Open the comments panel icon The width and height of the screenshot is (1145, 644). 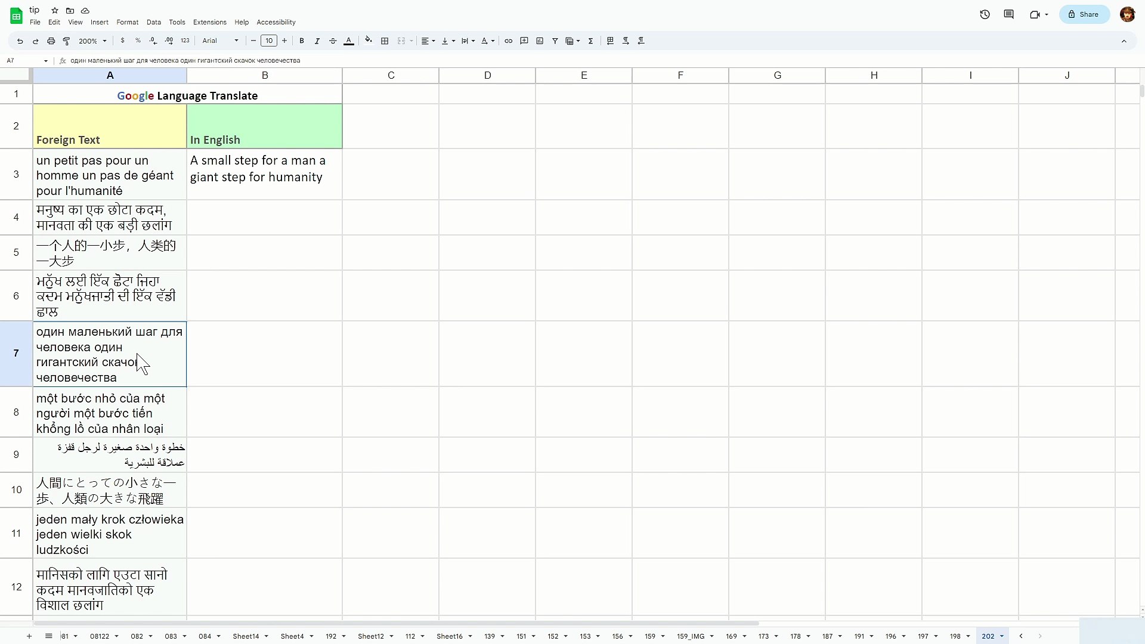click(x=1009, y=14)
